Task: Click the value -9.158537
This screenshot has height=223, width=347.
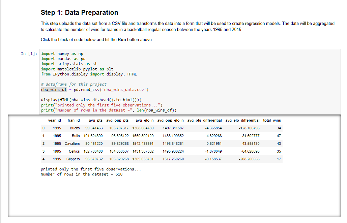Action: [213, 159]
